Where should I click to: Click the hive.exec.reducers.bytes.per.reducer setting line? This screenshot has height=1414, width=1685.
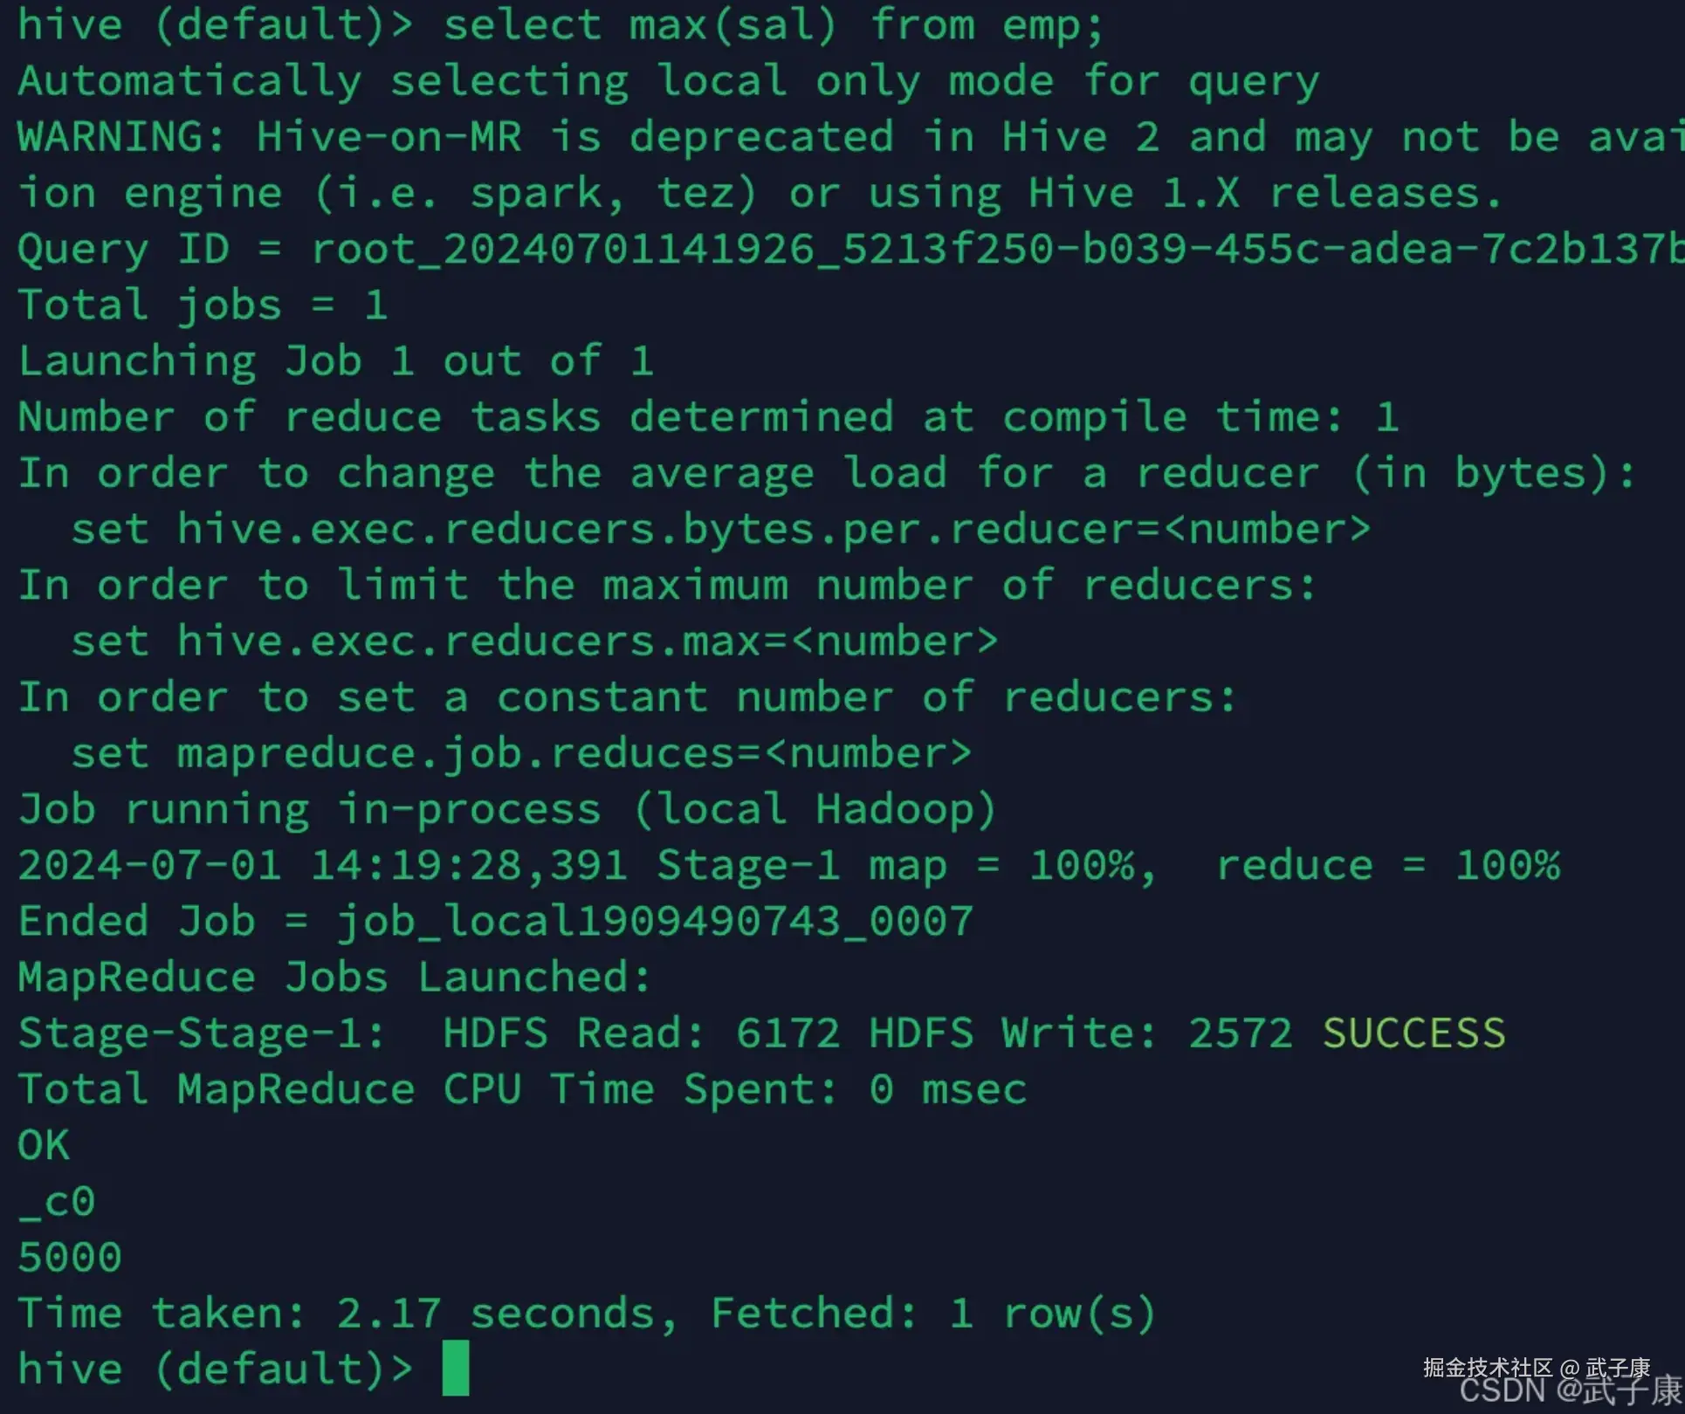720,530
